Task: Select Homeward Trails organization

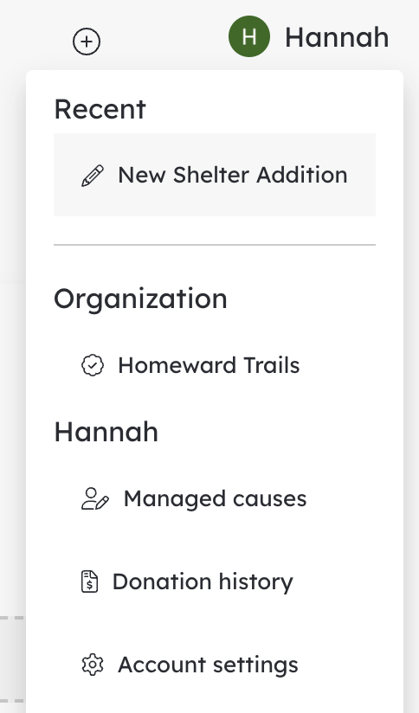Action: pyautogui.click(x=209, y=365)
